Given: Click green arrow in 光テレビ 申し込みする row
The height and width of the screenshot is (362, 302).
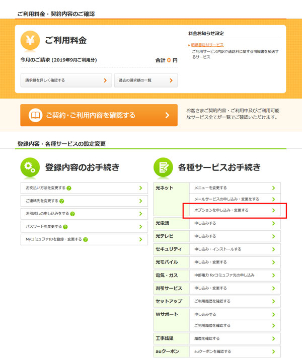Looking at the screenshot, I should pyautogui.click(x=274, y=236).
